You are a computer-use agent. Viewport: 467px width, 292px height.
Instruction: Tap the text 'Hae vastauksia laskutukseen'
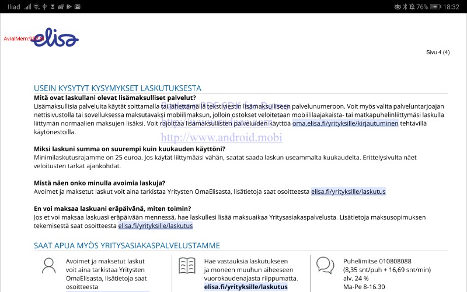[x=246, y=261]
